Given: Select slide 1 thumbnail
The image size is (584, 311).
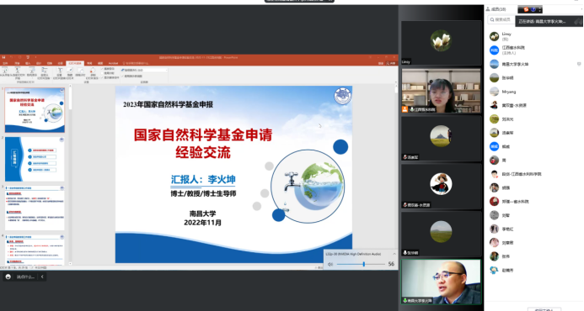Looking at the screenshot, I should click(x=35, y=110).
